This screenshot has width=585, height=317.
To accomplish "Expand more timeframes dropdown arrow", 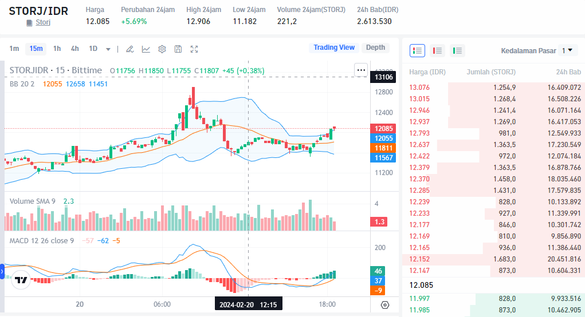I will tap(108, 49).
